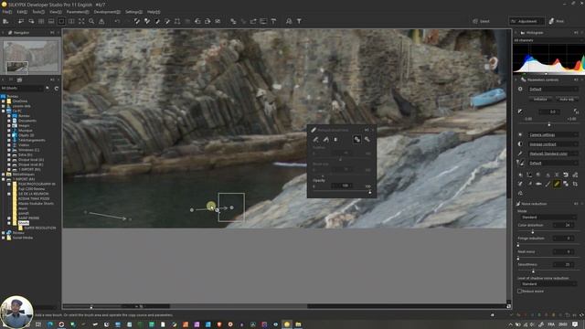Toggle the Ce PC tree expander
The image size is (585, 329).
pos(4,111)
